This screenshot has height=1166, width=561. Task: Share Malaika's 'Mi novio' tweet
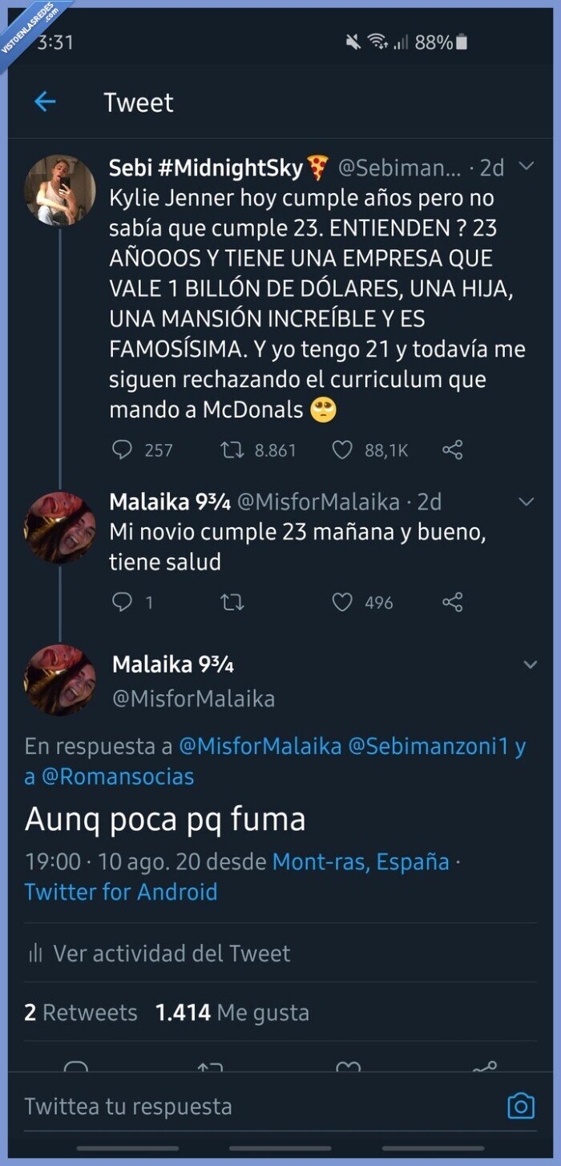click(x=453, y=602)
